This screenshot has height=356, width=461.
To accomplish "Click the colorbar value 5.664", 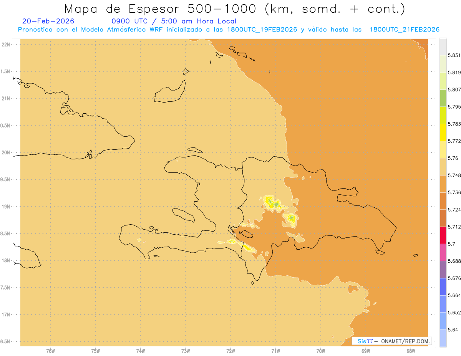I will [454, 295].
